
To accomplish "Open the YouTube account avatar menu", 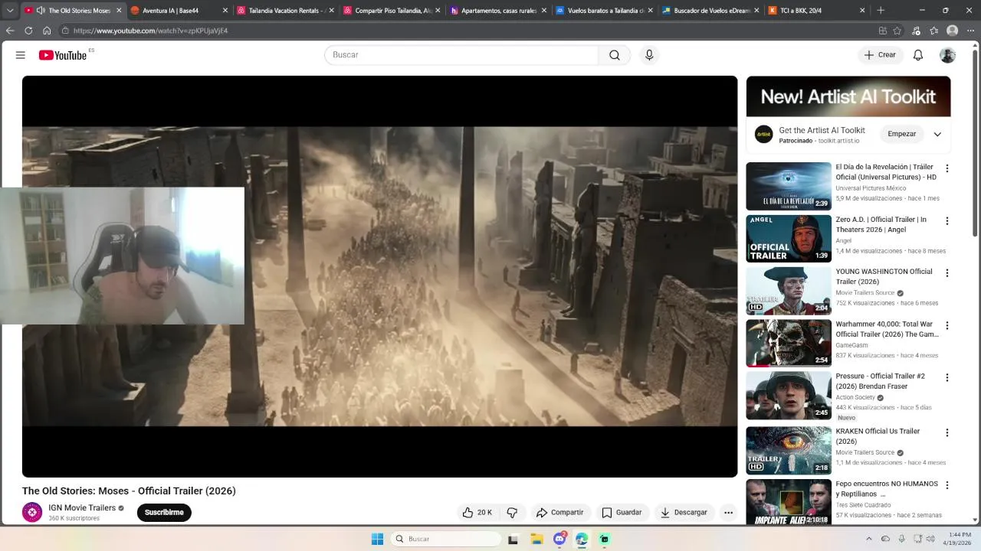I will click(948, 55).
